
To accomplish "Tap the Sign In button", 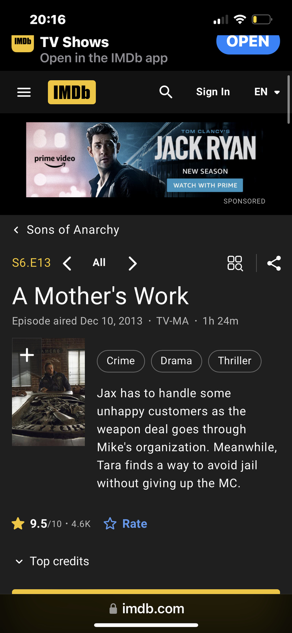I will [213, 92].
